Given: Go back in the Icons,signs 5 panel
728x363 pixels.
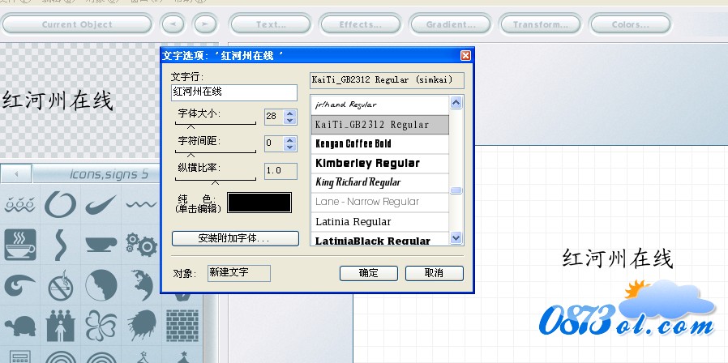Looking at the screenshot, I should pyautogui.click(x=16, y=174).
